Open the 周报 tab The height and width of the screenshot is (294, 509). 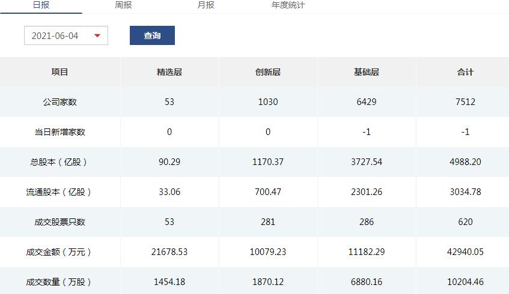[123, 5]
